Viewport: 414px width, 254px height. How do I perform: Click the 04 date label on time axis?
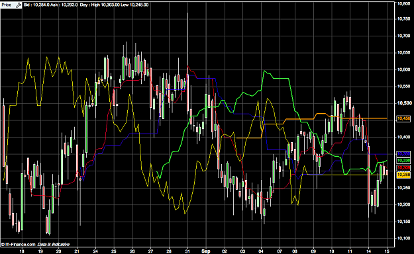tap(261, 251)
